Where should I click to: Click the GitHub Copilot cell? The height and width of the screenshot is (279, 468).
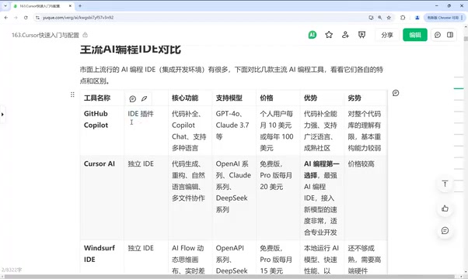(102, 130)
